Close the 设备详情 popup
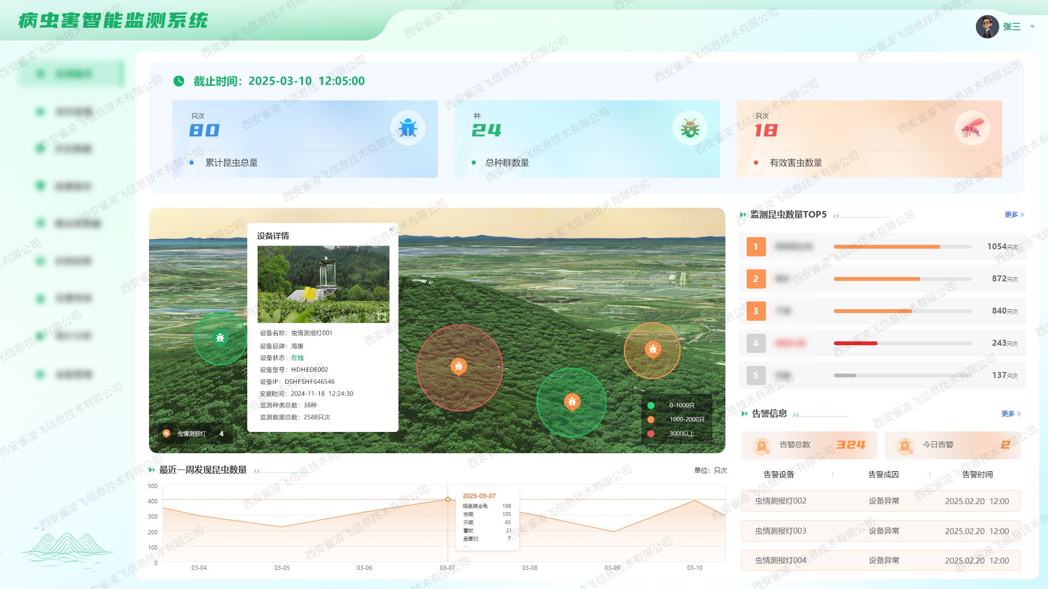The image size is (1048, 589). click(391, 230)
